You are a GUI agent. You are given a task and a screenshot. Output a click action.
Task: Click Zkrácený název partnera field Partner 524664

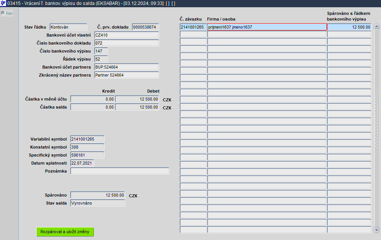point(126,75)
